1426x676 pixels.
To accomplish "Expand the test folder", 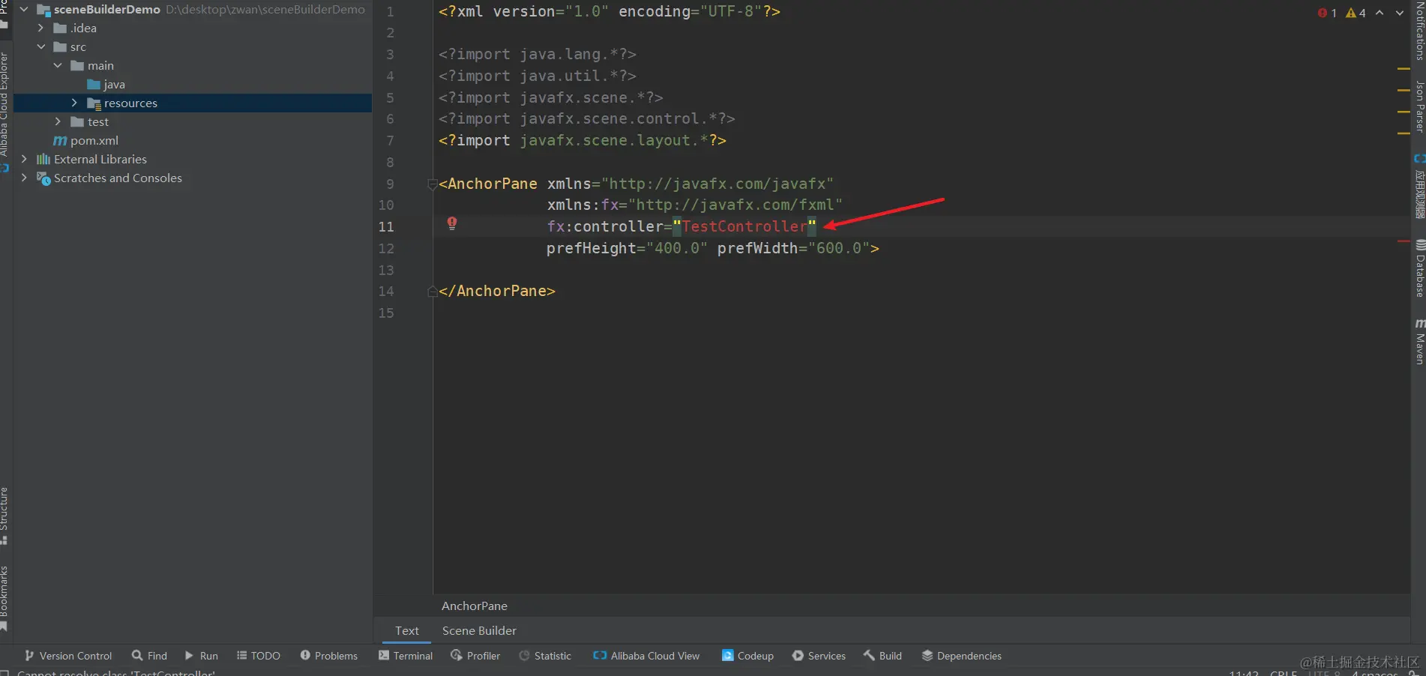I will [58, 121].
